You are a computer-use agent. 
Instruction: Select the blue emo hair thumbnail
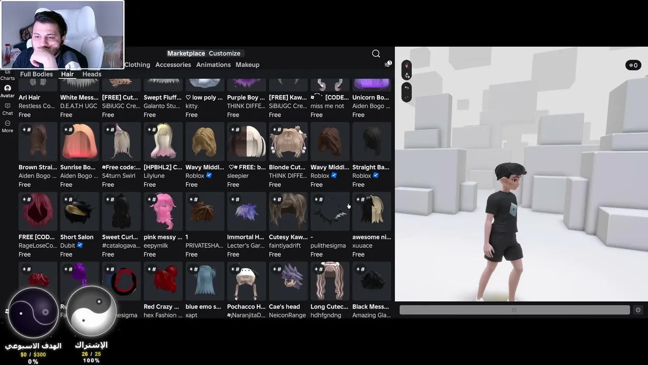(205, 281)
